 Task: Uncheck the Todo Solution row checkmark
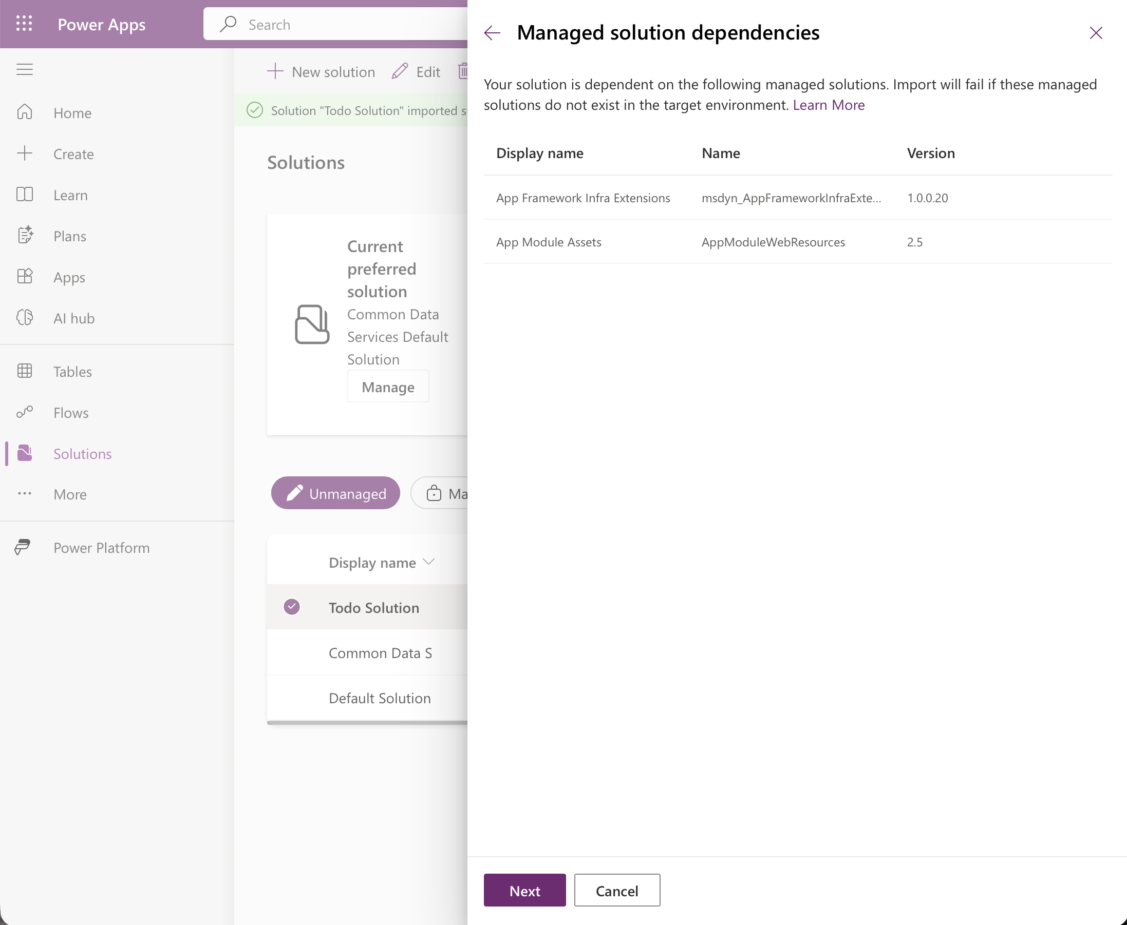pyautogui.click(x=292, y=607)
